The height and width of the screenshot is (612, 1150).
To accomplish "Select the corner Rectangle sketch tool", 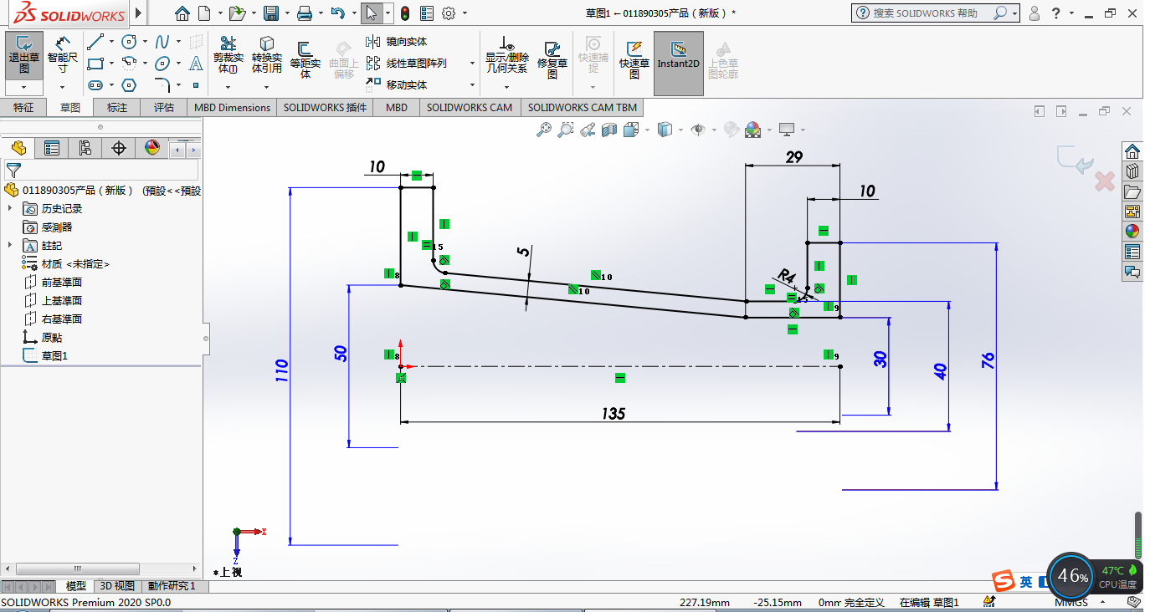I will pyautogui.click(x=95, y=63).
